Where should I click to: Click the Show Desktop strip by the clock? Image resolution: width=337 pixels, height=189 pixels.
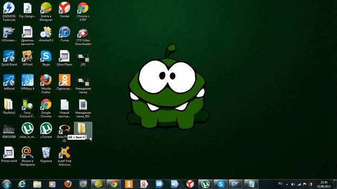(335, 184)
